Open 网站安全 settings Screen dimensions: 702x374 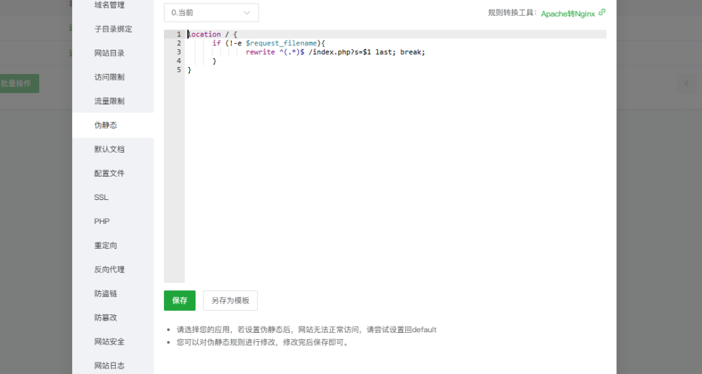[x=109, y=342]
